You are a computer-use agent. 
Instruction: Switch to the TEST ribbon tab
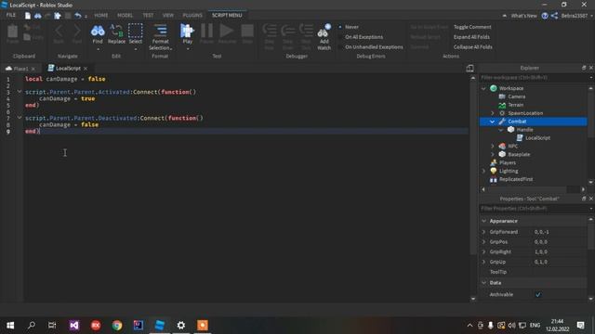point(148,16)
